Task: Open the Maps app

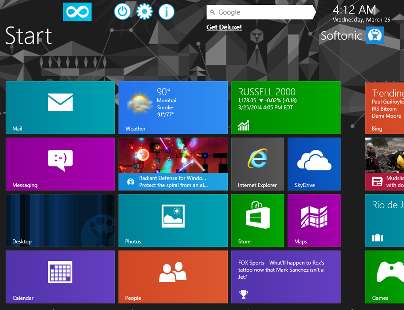Action: click(314, 220)
